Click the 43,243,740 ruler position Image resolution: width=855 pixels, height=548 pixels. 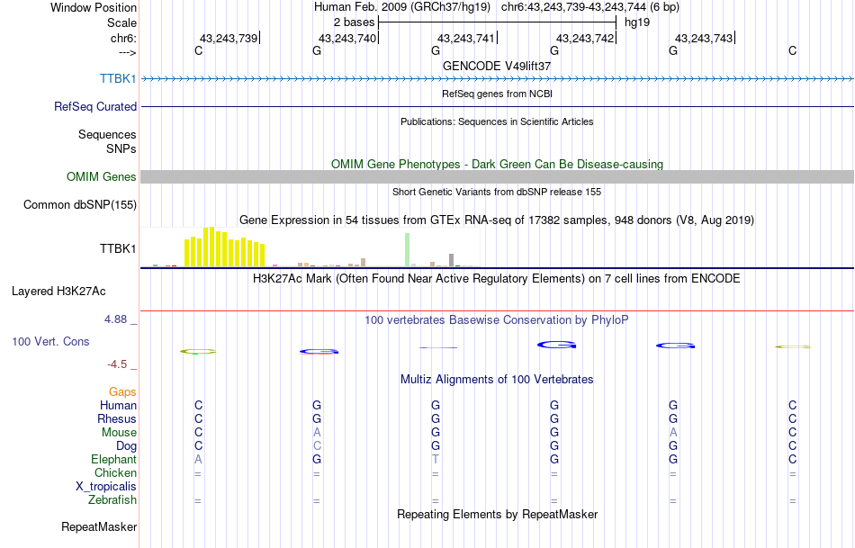coord(347,38)
